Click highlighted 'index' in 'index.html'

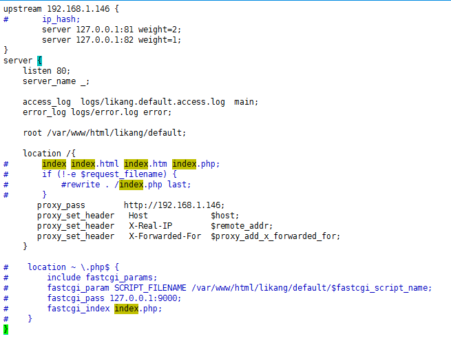point(83,164)
